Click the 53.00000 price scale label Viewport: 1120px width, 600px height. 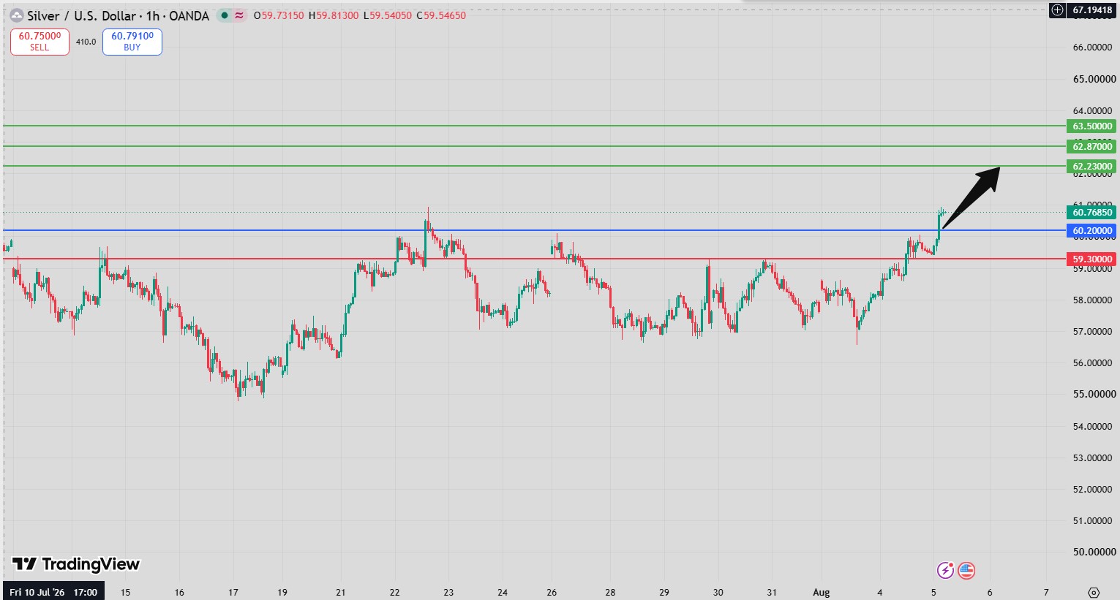coord(1094,458)
